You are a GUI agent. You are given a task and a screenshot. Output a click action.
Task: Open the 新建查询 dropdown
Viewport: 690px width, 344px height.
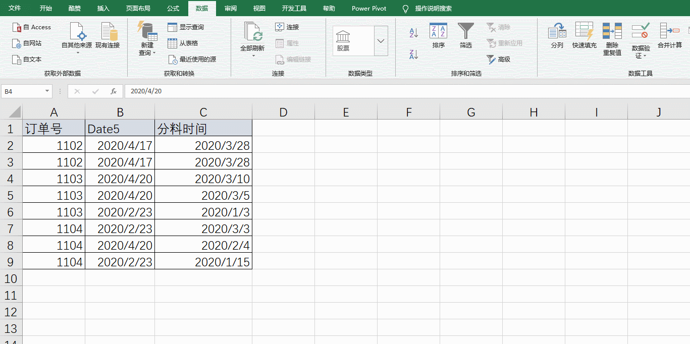point(147,38)
